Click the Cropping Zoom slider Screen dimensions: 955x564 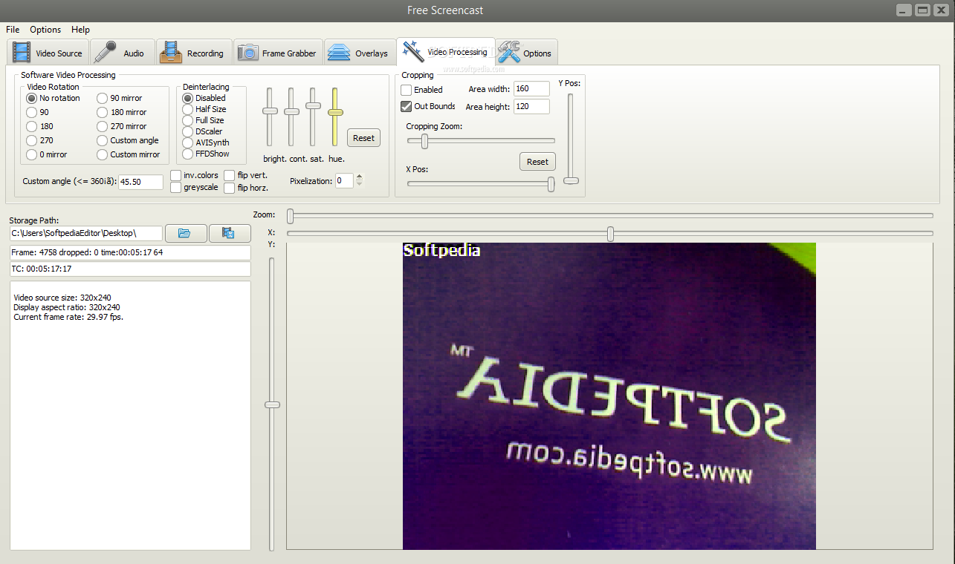481,140
